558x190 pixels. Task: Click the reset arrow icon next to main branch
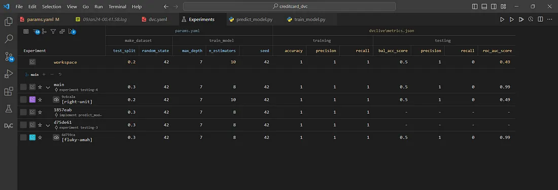(x=60, y=74)
